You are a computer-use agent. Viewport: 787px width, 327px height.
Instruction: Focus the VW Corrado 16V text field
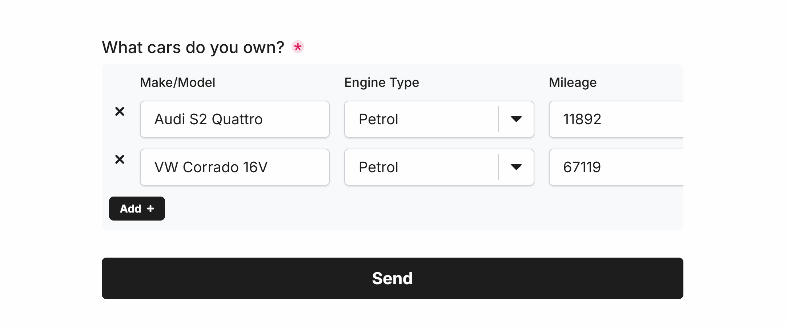coord(234,167)
